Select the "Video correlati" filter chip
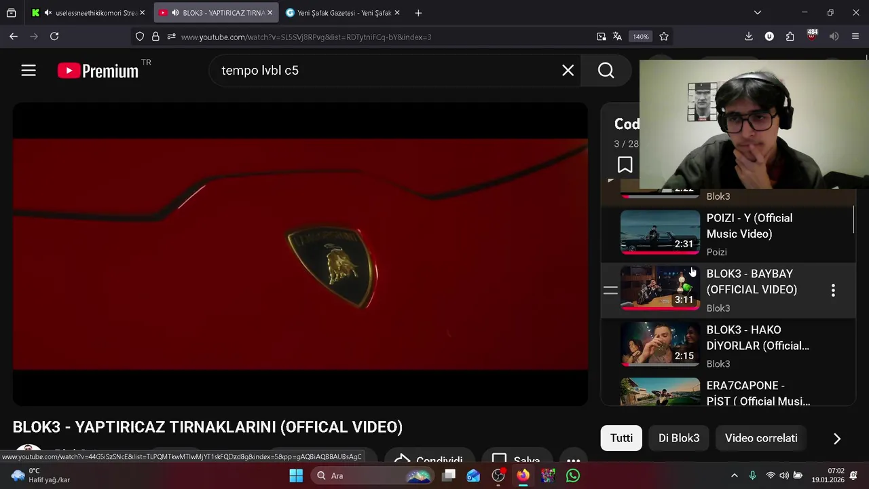This screenshot has height=489, width=869. coord(761,438)
